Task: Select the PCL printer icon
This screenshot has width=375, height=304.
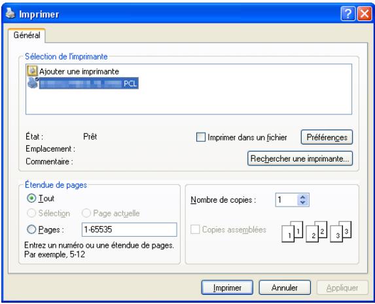Action: click(x=33, y=83)
